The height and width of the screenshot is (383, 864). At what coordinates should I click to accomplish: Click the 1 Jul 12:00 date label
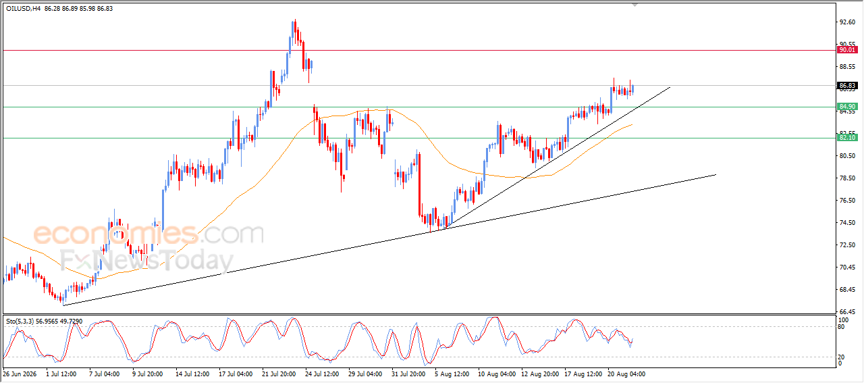61,373
